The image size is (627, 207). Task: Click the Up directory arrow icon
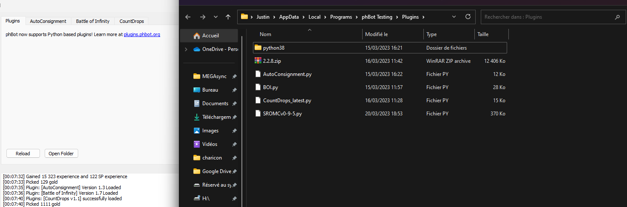coord(228,17)
